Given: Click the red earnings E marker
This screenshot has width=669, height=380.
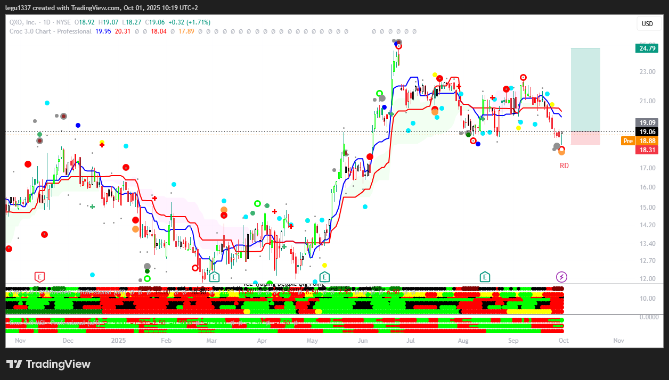Looking at the screenshot, I should pos(39,277).
